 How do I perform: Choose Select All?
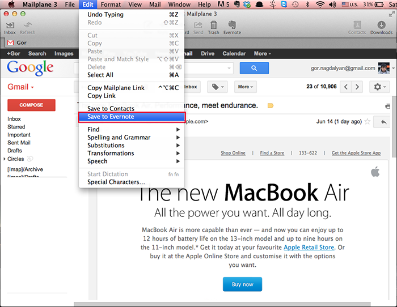(x=132, y=75)
